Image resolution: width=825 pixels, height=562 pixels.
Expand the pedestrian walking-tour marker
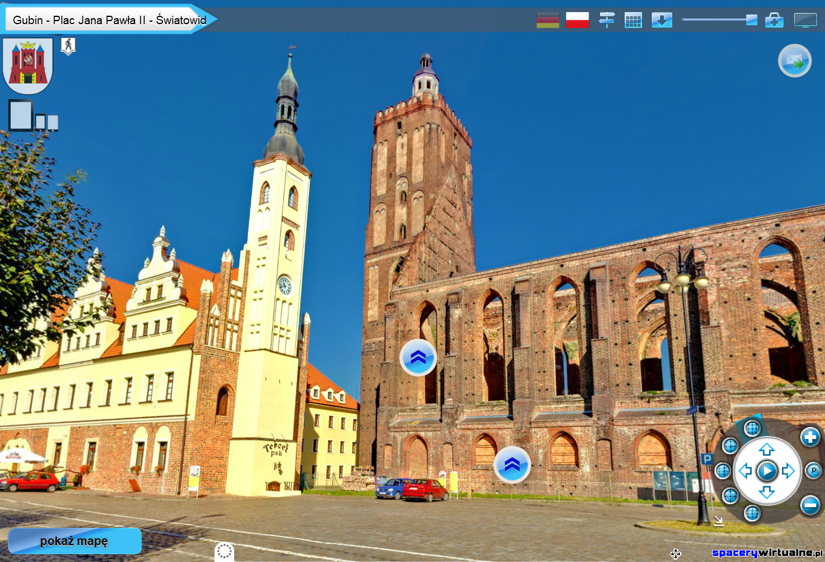[x=68, y=45]
